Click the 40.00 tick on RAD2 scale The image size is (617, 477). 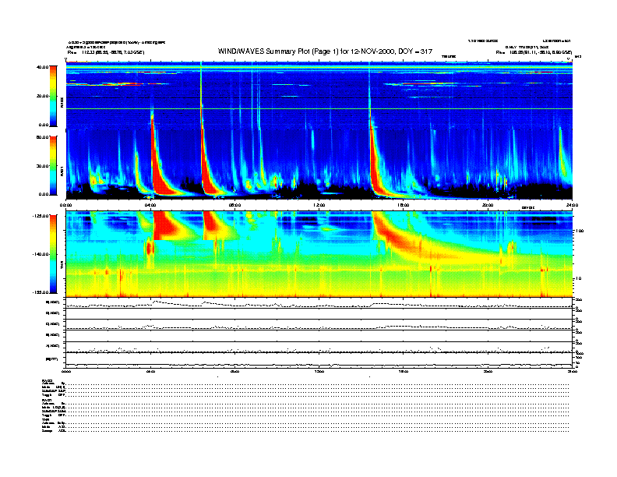click(42, 67)
